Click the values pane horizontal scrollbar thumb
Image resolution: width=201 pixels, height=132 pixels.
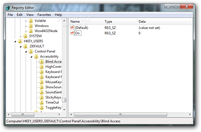[x=121, y=114]
